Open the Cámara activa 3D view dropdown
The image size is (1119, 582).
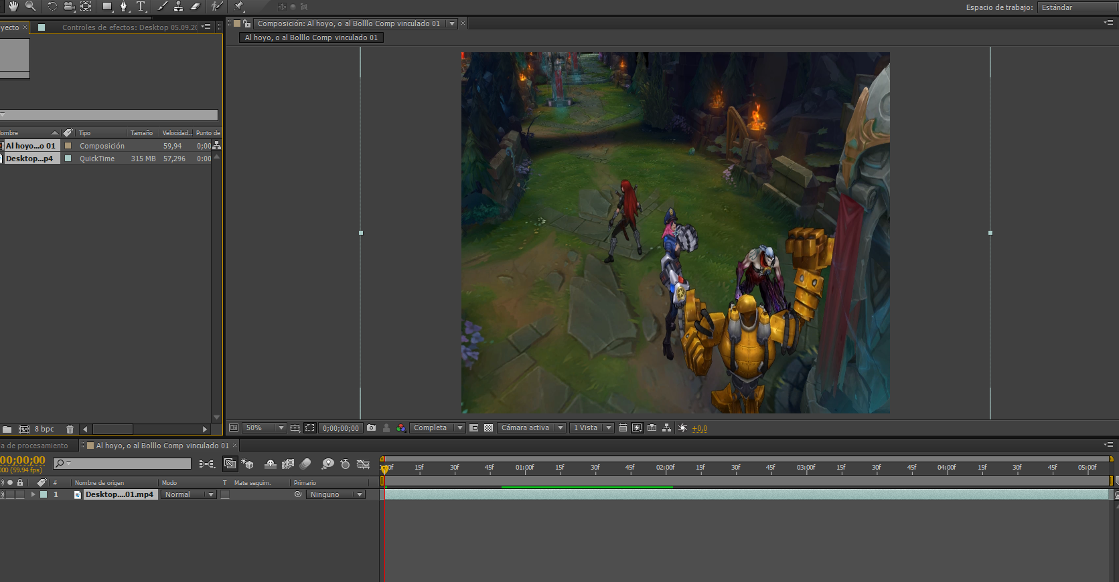531,428
